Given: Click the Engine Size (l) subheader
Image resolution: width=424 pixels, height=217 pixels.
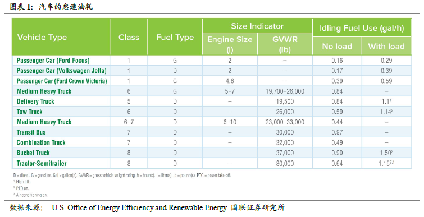Looking at the screenshot, I should (x=230, y=44).
